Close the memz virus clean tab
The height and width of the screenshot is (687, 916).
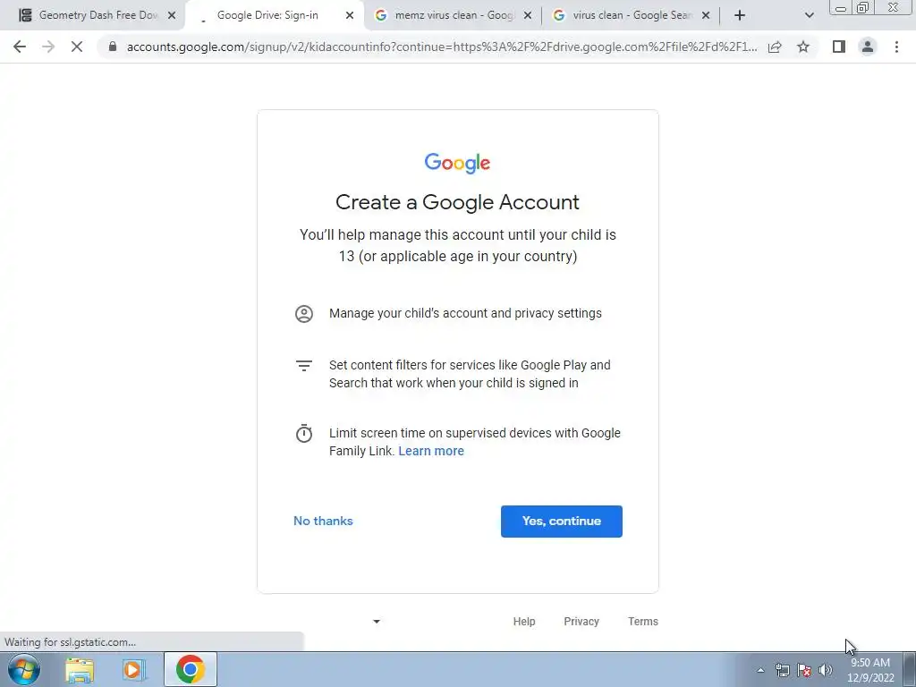(x=528, y=15)
